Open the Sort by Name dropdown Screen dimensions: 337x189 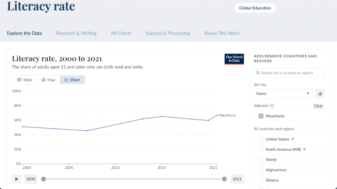(x=283, y=94)
